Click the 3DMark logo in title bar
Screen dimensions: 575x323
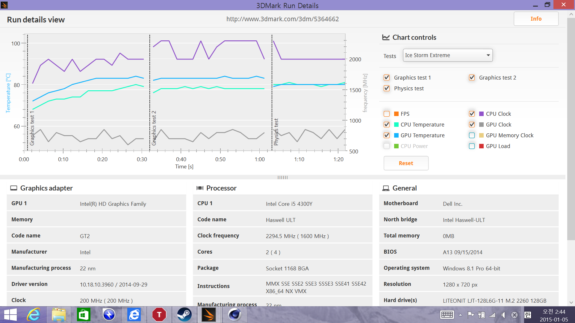4,5
